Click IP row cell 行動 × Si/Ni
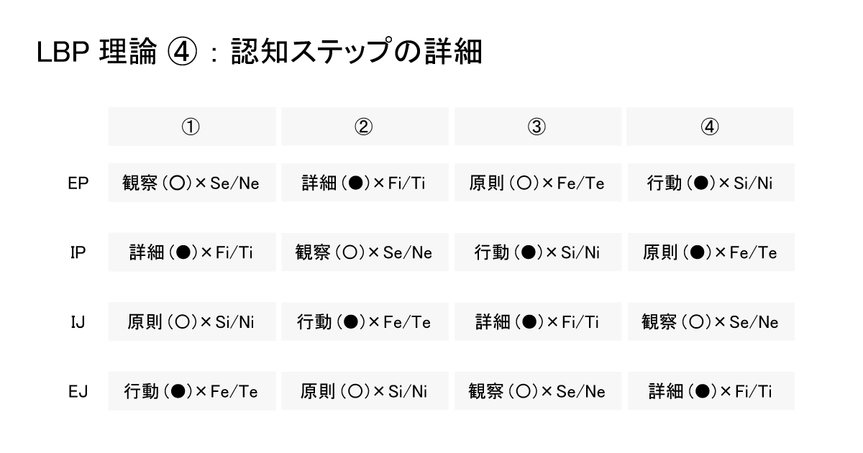The width and height of the screenshot is (863, 453). click(x=537, y=252)
